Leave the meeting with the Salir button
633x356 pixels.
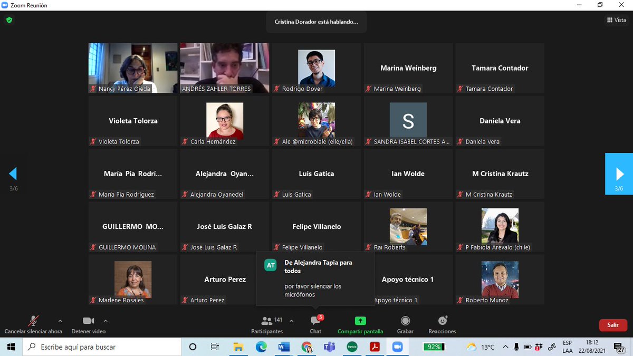click(613, 325)
